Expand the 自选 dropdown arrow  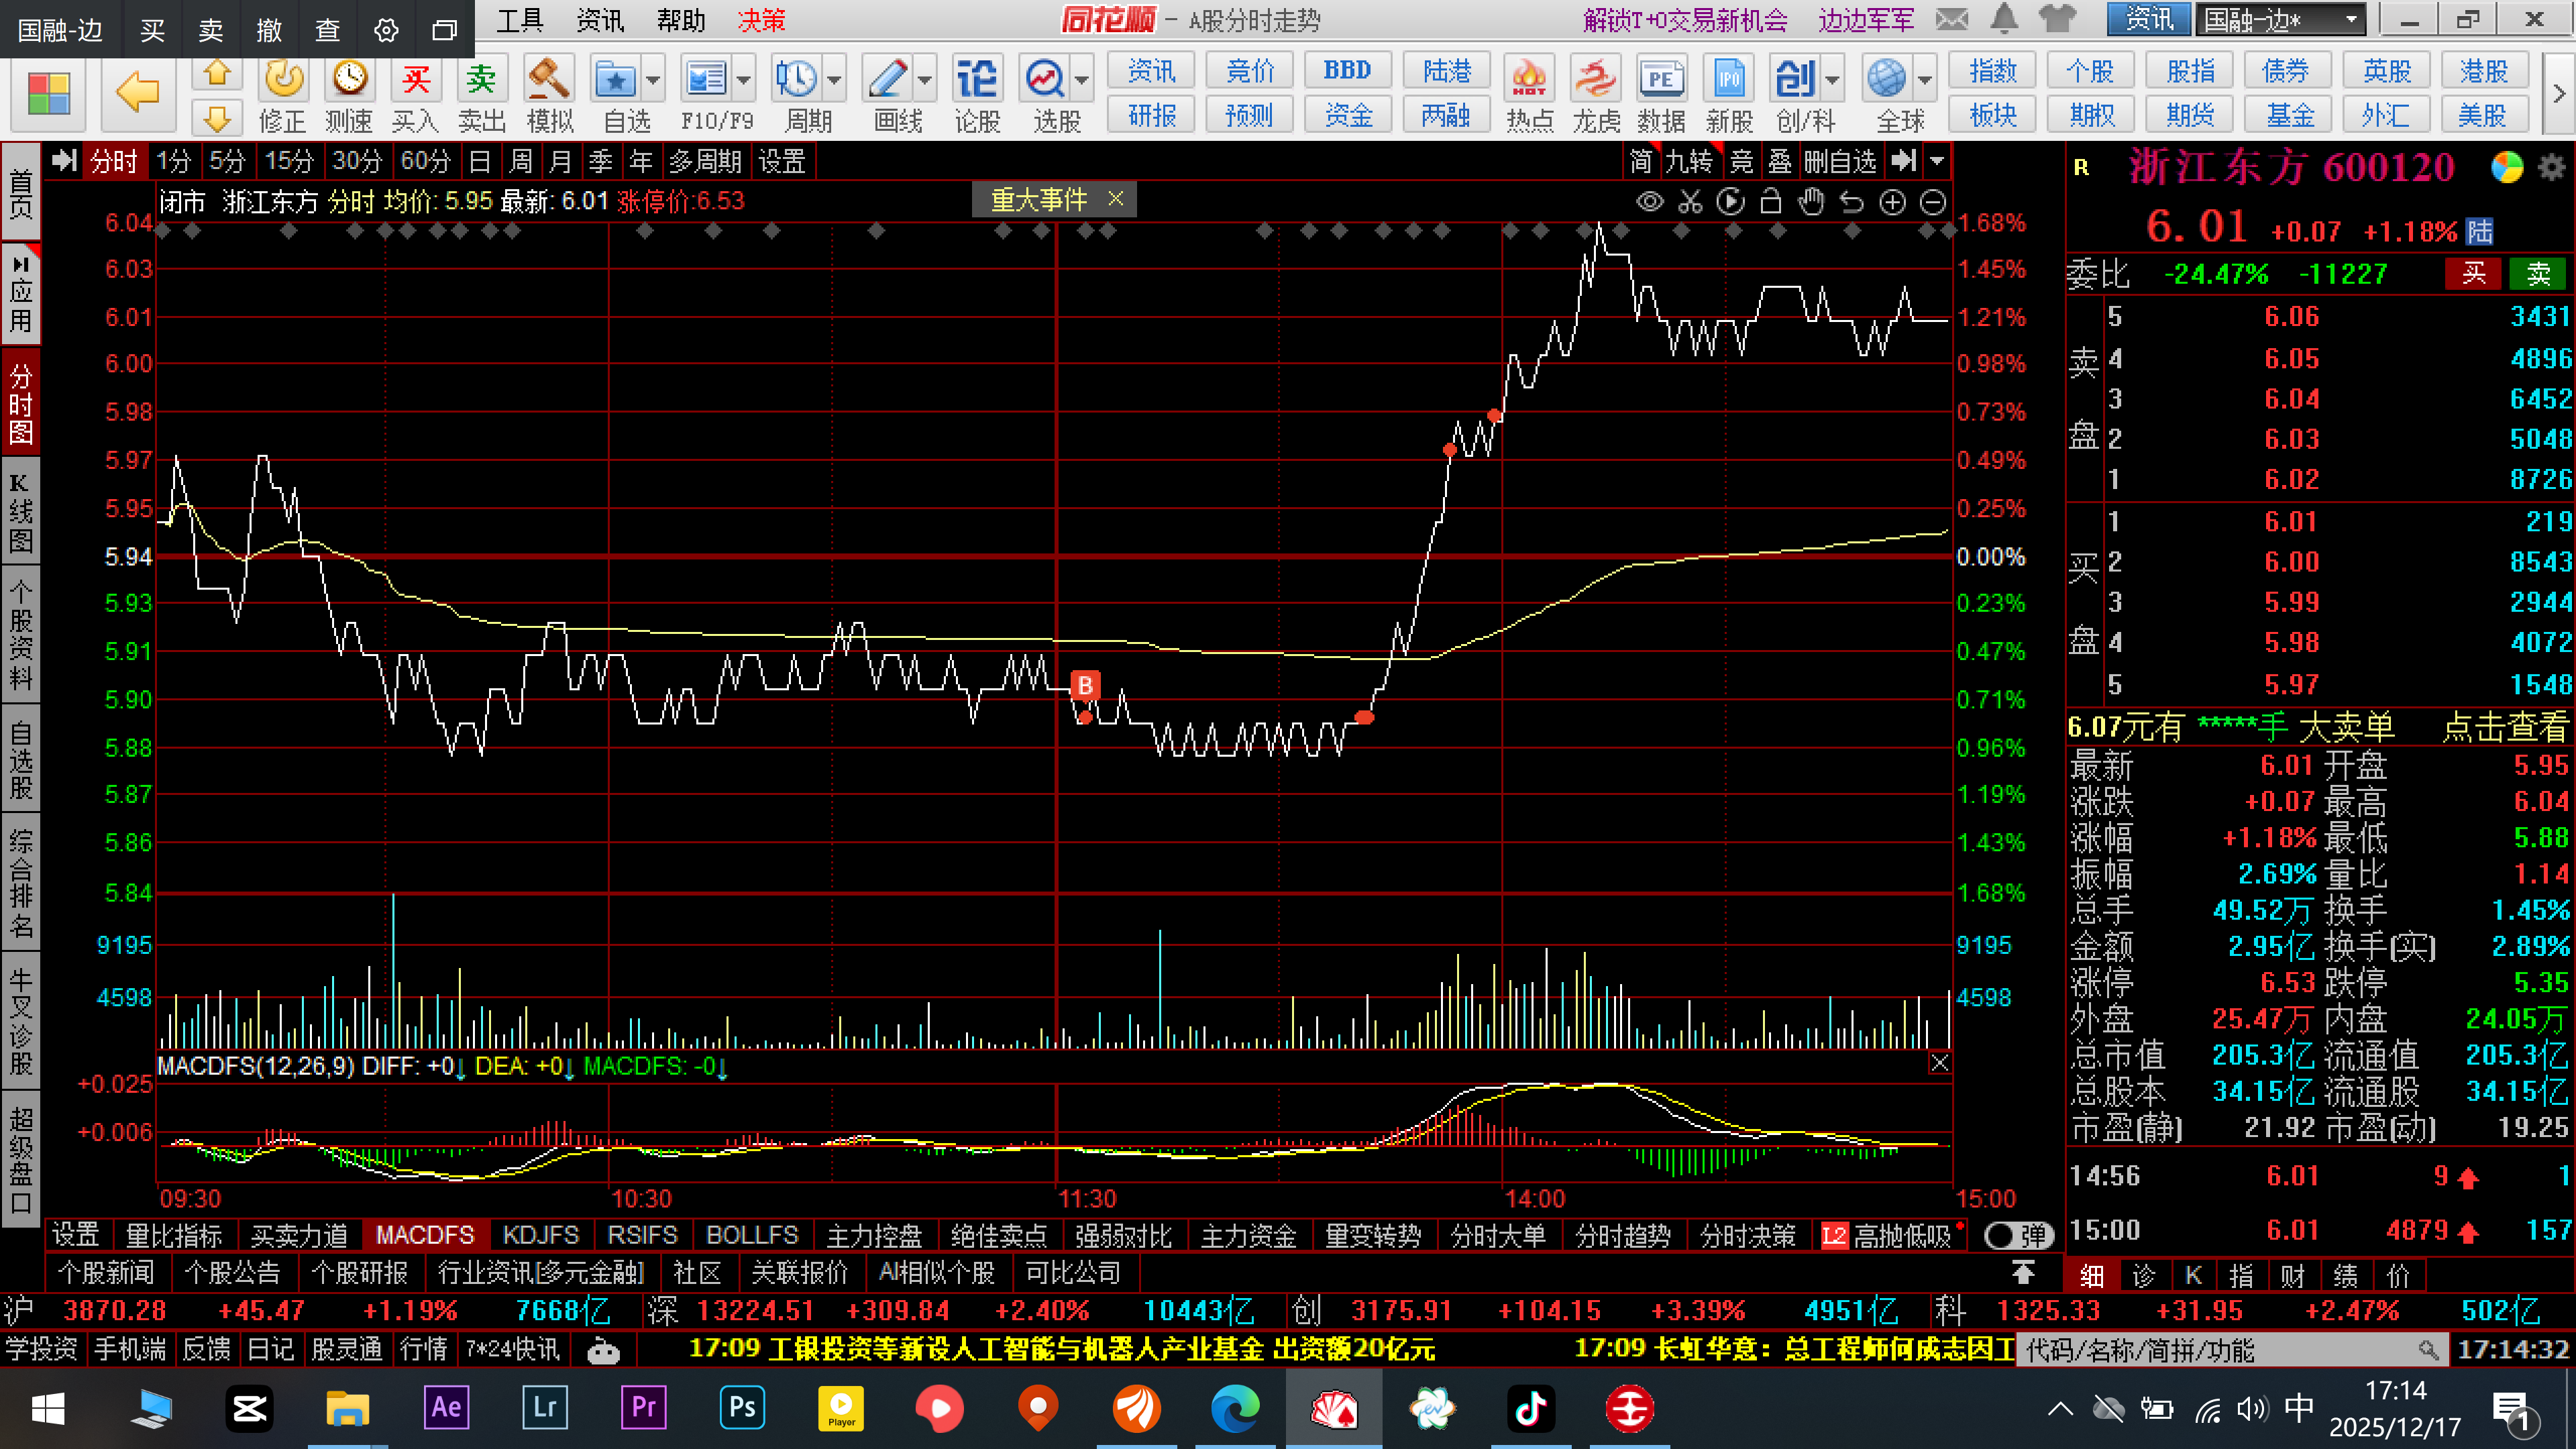653,80
